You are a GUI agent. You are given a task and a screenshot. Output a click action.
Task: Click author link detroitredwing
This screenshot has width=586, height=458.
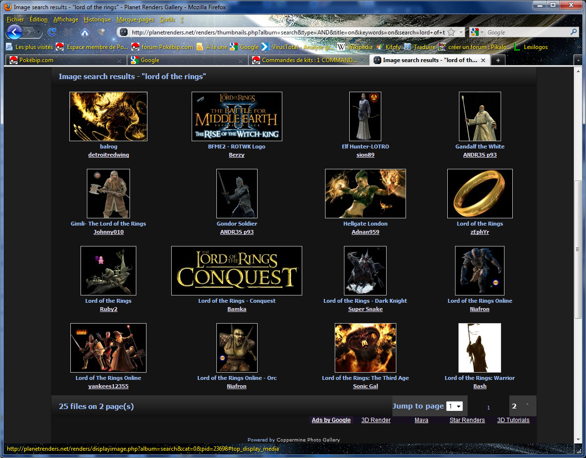pos(109,155)
